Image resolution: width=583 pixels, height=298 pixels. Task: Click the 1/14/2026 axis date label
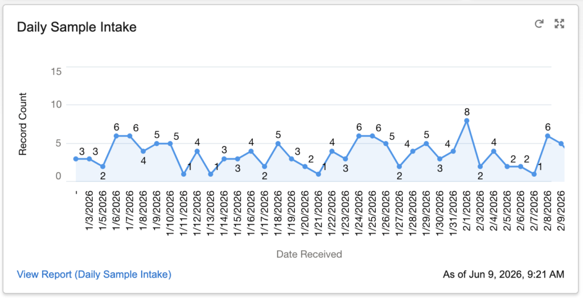224,213
